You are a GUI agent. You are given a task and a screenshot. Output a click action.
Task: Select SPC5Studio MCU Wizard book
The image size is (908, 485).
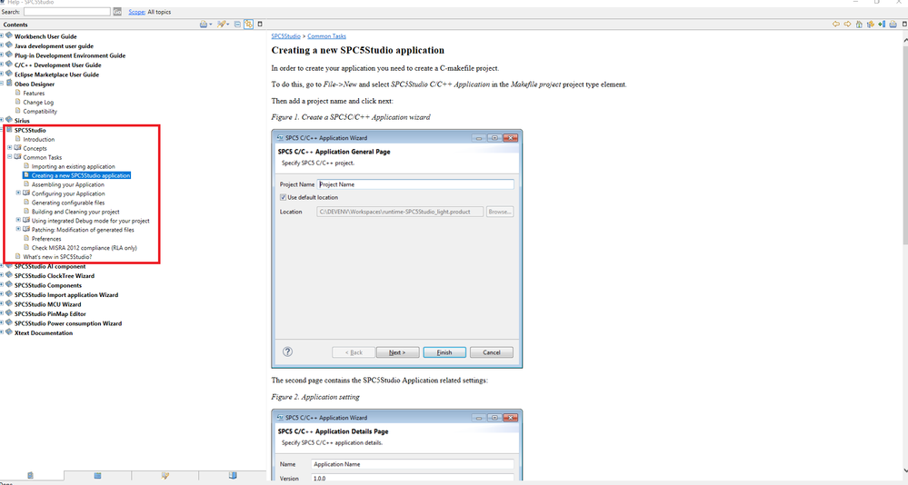click(47, 304)
